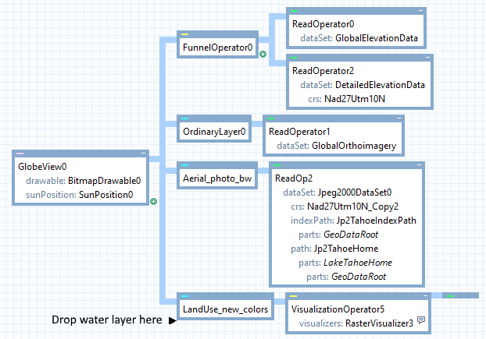486x339 pixels.
Task: Open the SunPosition0 property value
Action: pyautogui.click(x=102, y=194)
